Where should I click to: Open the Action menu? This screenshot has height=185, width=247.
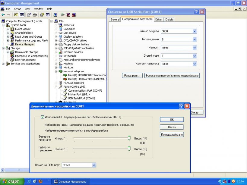click(x=17, y=9)
